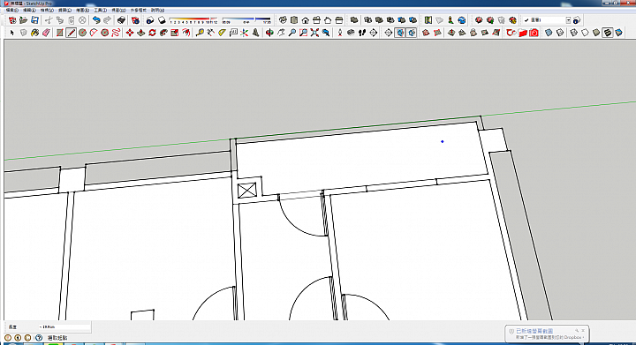Activate the Rectangle drawing tool
The width and height of the screenshot is (636, 345).
point(60,33)
